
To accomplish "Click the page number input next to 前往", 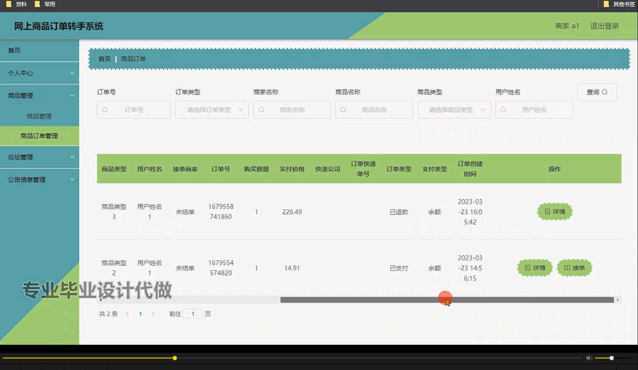I will tap(193, 314).
